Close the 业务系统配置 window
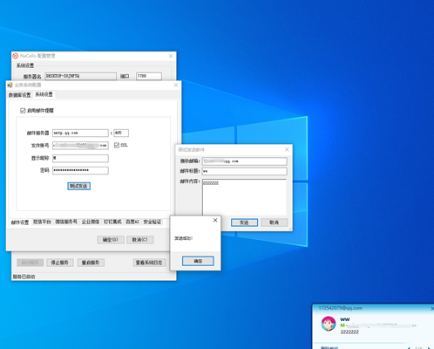The image size is (434, 349). [176, 85]
